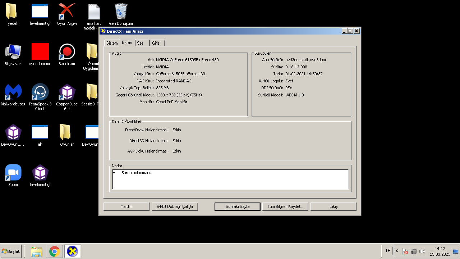
Task: Click the device name "NVIDIA GeForce 6150SE nForce 430"
Action: pos(187,60)
